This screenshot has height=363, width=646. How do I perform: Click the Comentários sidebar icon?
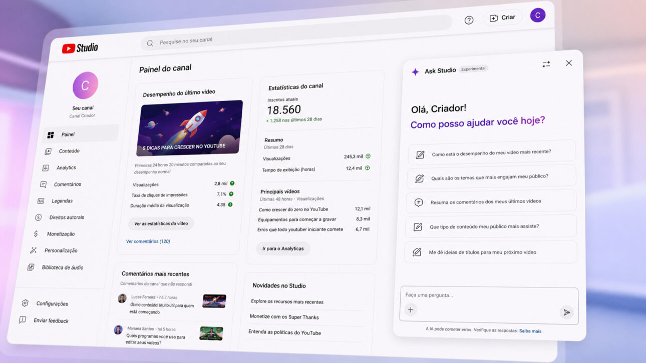pos(44,184)
